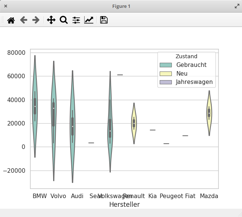Viewport: 242px width, 217px height.
Task: Go back to previous view arrow
Action: [x=24, y=20]
